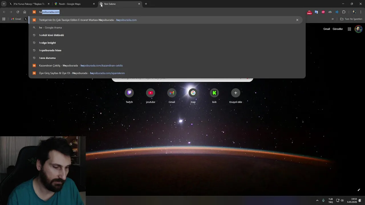The height and width of the screenshot is (205, 365).
Task: Open the Gmail link on the new tab page
Action: coord(327,29)
